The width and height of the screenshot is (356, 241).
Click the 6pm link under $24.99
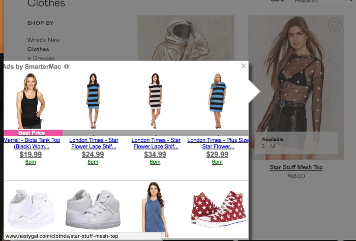(x=93, y=162)
